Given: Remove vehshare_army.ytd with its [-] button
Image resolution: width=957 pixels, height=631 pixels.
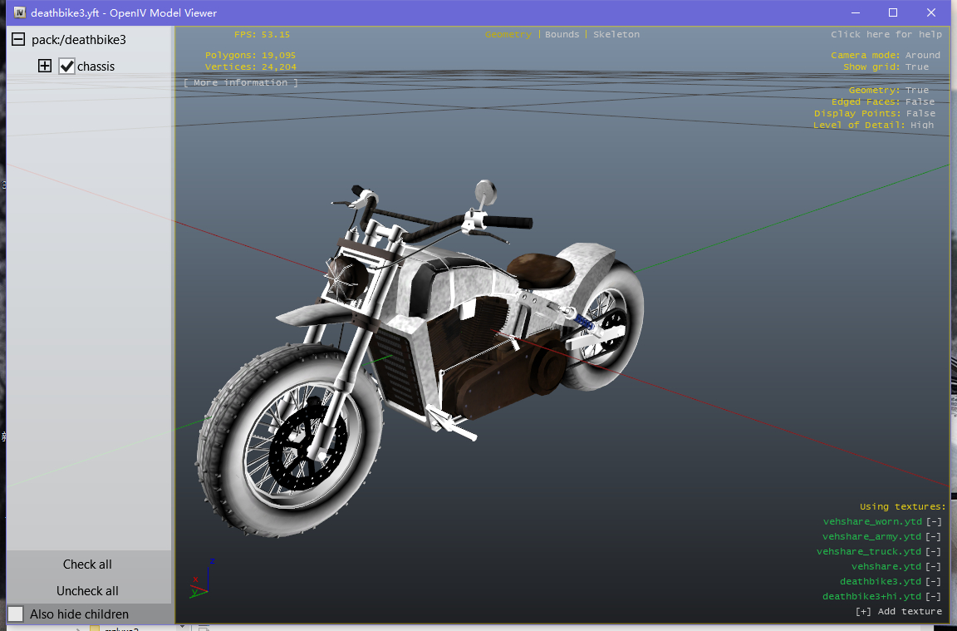Looking at the screenshot, I should click(934, 536).
